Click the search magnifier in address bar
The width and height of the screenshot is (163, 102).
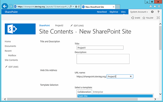[x=71, y=6]
